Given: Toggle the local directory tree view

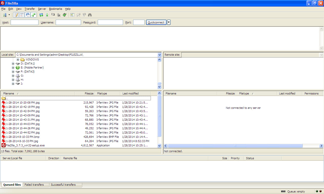Looking at the screenshot, I should (22, 15).
